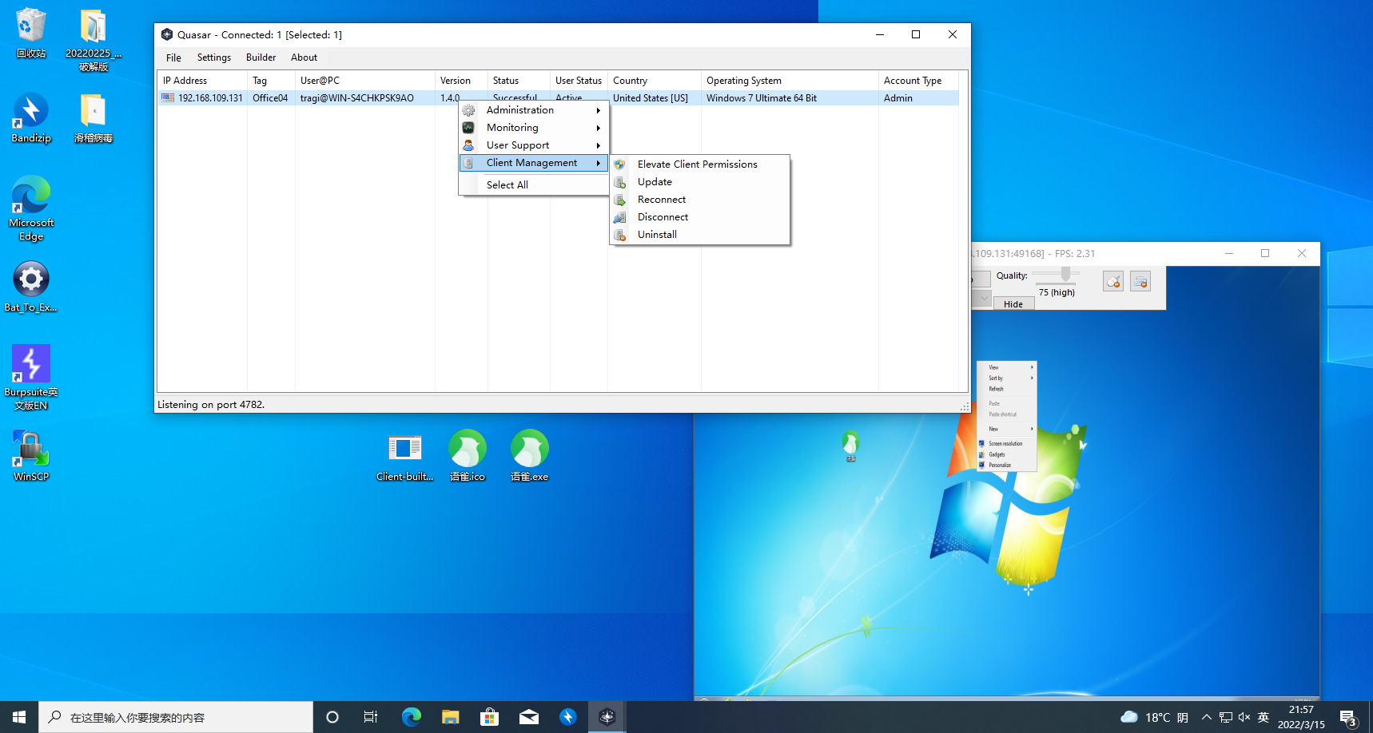
Task: Open the Settings menu in Quasar
Action: 213,57
